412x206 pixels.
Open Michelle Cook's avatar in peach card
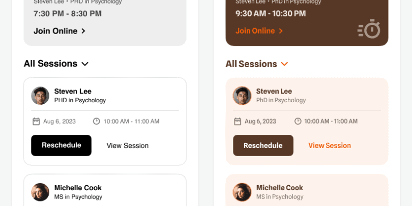242,192
